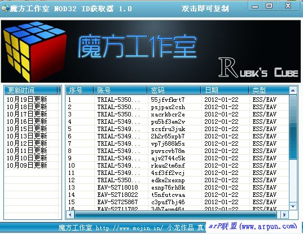This screenshot has height=234, width=303.
Task: Click password xacrkbcr2e
Action: [x=168, y=114]
